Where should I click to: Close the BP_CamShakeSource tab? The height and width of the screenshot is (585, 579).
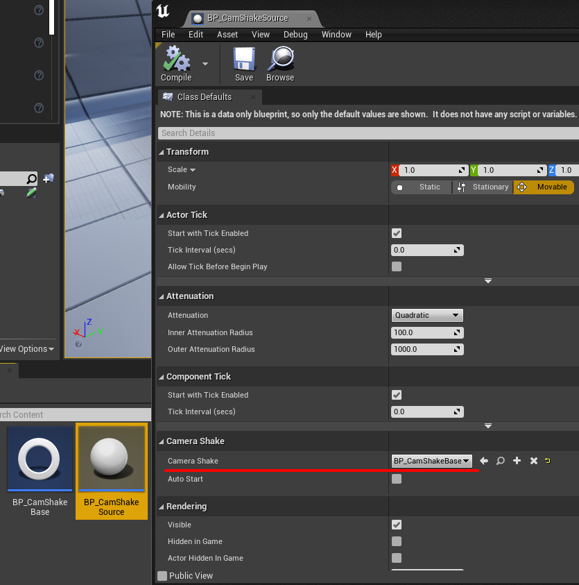(309, 18)
